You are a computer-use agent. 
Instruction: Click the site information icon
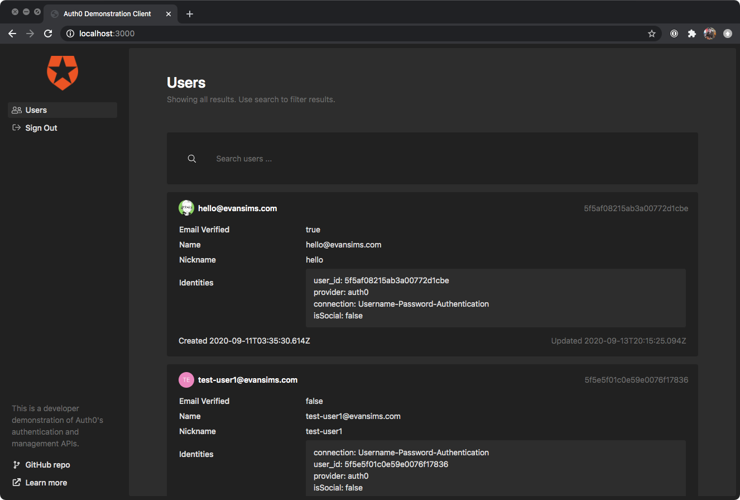pyautogui.click(x=70, y=34)
